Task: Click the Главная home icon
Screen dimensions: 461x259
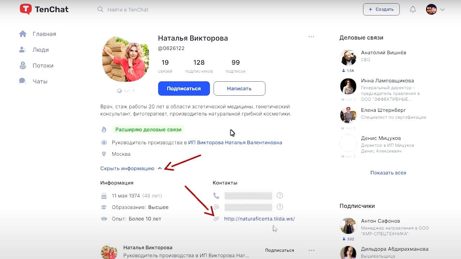Action: [23, 34]
